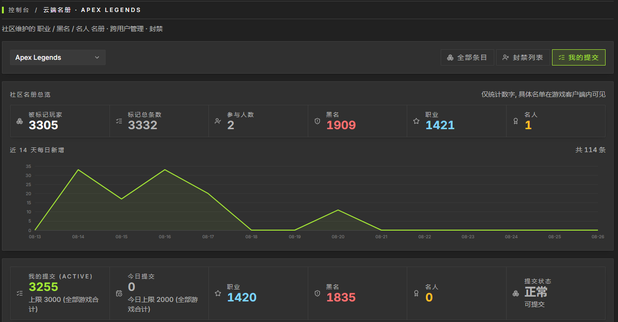Viewport: 618px width, 322px height.
Task: Click the checklist icon beside 我的提交 (ACTIVE)
Action: point(20,293)
